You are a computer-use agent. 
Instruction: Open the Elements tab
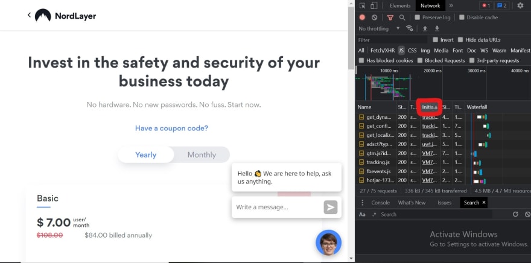click(x=400, y=6)
